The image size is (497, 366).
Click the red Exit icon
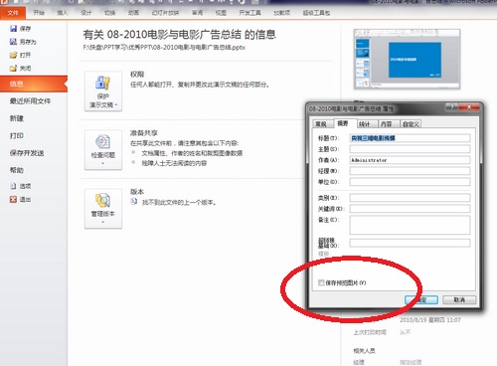pyautogui.click(x=13, y=199)
